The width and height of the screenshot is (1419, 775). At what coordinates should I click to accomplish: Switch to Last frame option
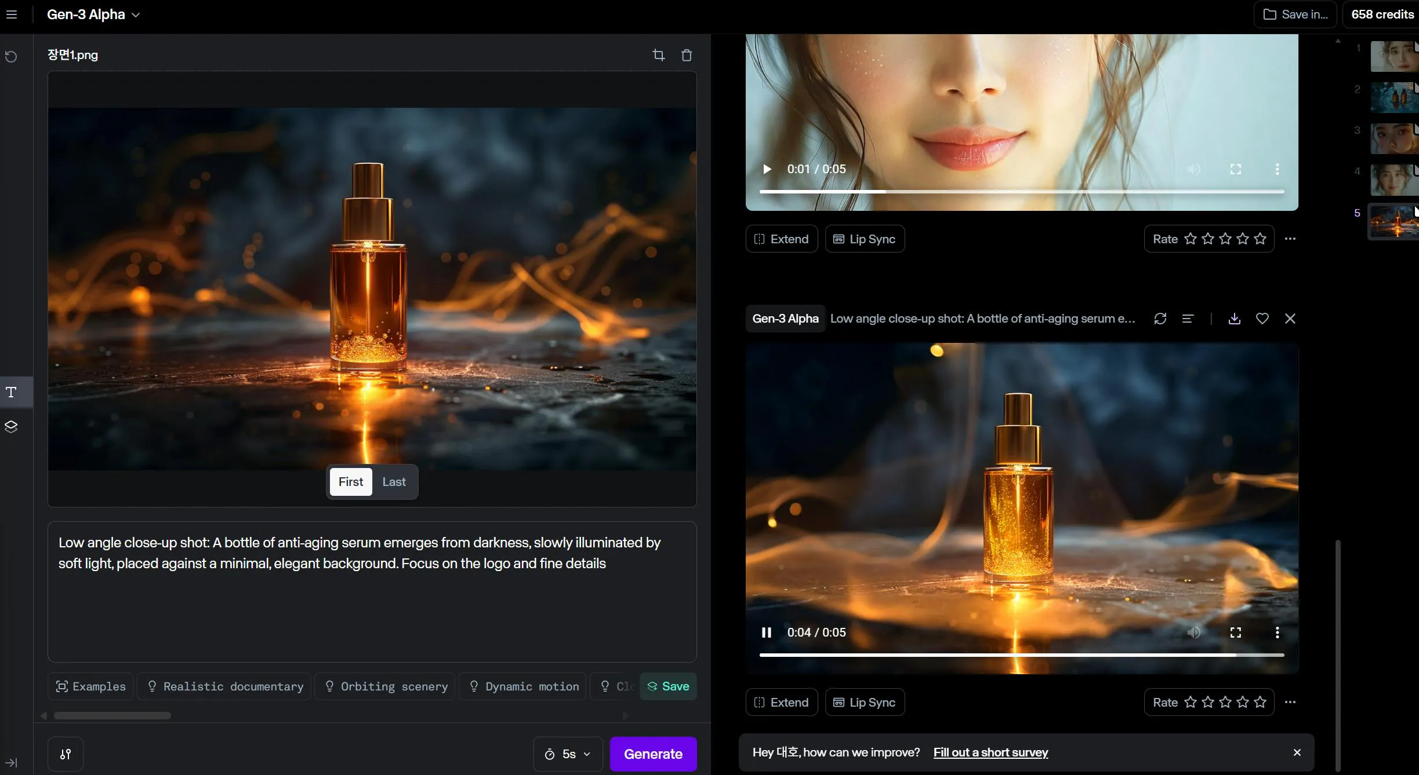point(394,482)
